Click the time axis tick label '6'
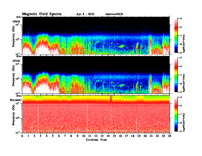The height and width of the screenshot is (156, 202). [59, 136]
